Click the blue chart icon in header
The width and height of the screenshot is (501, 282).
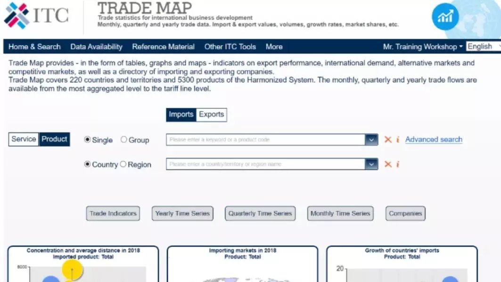pos(445,17)
